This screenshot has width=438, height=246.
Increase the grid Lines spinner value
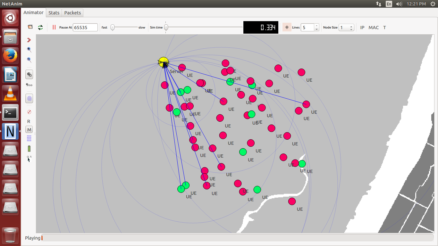(x=316, y=26)
